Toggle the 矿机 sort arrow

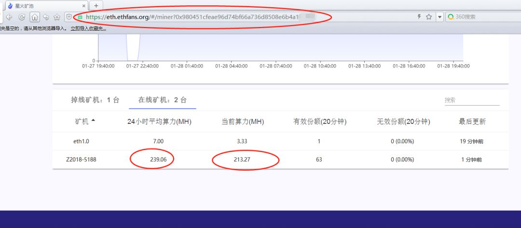pyautogui.click(x=93, y=121)
